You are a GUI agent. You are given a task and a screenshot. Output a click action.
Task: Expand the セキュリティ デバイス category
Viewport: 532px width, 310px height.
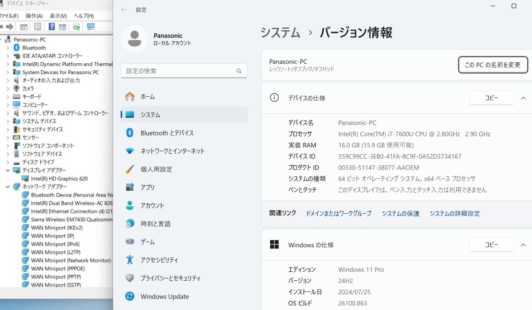click(x=8, y=129)
